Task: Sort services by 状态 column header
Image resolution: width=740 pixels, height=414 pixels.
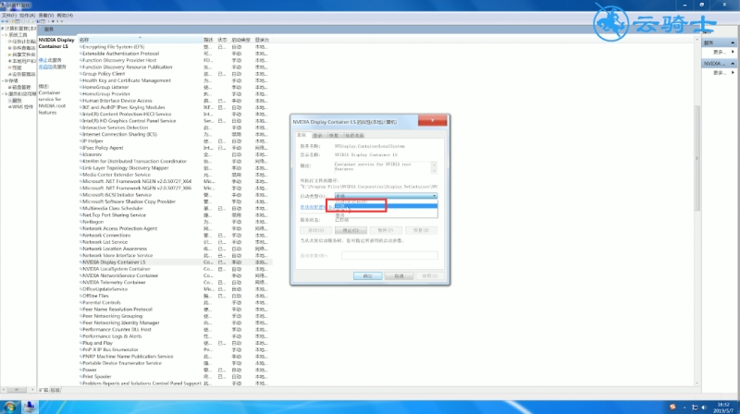Action: pos(223,40)
